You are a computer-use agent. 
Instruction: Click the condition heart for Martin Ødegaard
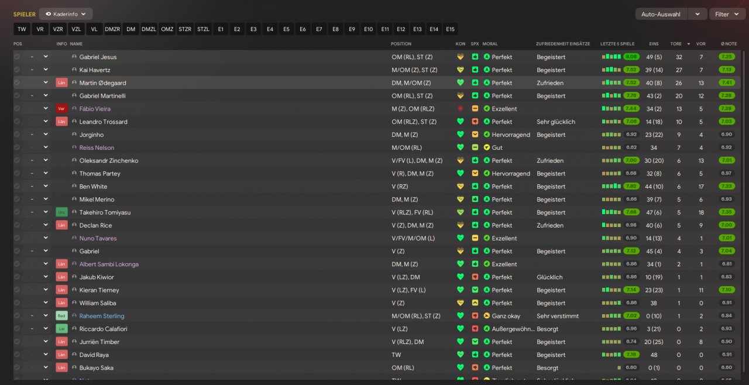point(461,82)
